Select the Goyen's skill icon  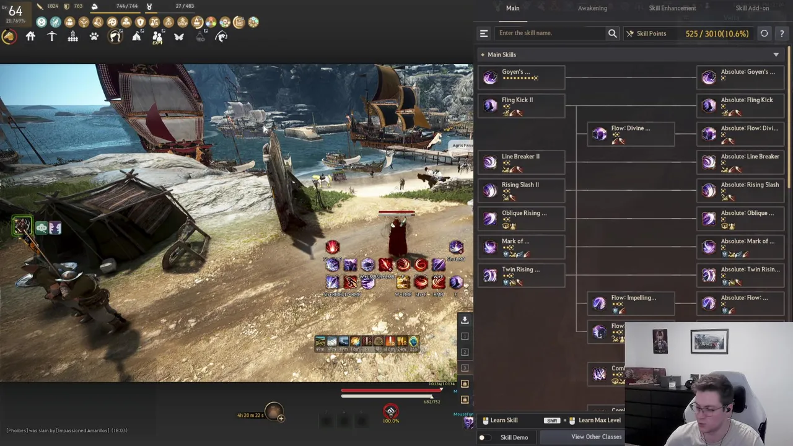pos(490,77)
